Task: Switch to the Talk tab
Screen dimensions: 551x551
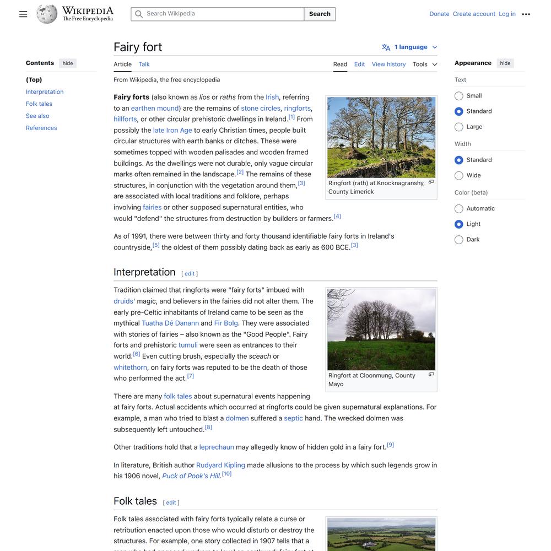Action: [x=144, y=64]
